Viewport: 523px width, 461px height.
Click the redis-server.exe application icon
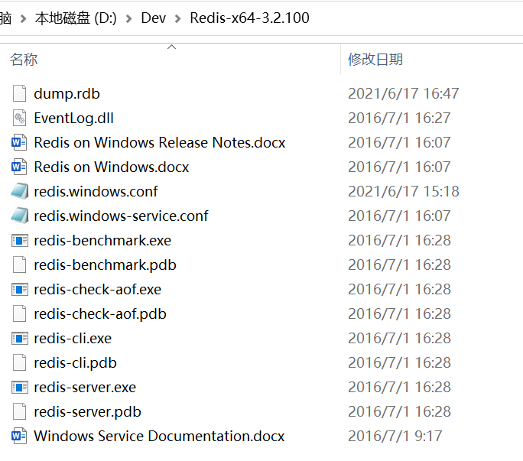point(20,388)
